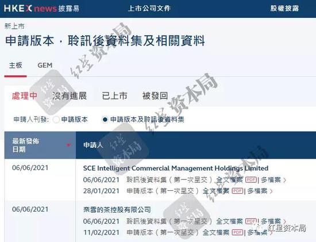Click the page heading 申請版本、聆訊後資料集及相關資料

105,41
